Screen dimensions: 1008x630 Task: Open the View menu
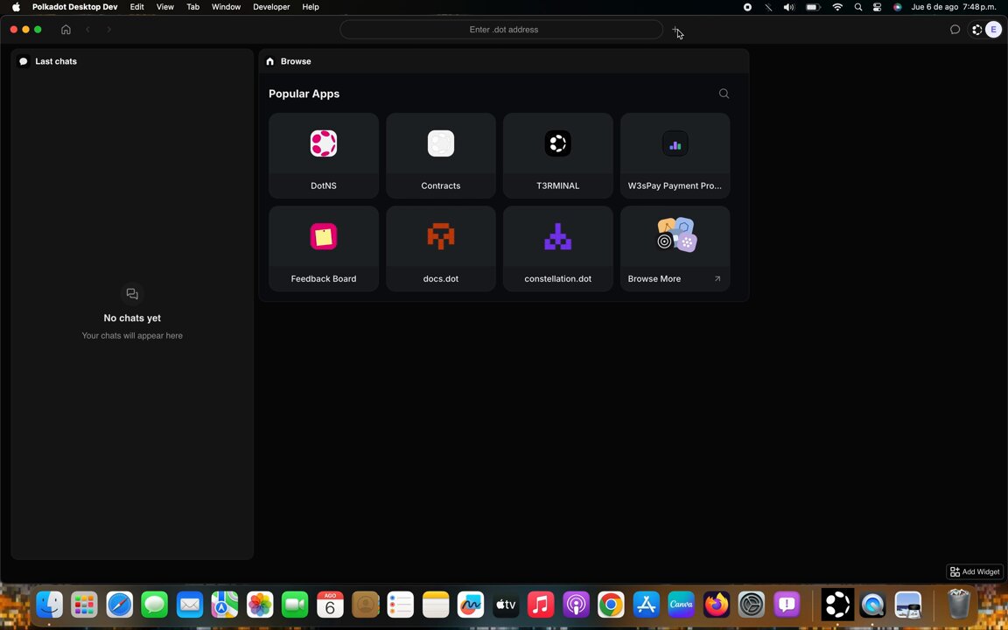[x=165, y=7]
